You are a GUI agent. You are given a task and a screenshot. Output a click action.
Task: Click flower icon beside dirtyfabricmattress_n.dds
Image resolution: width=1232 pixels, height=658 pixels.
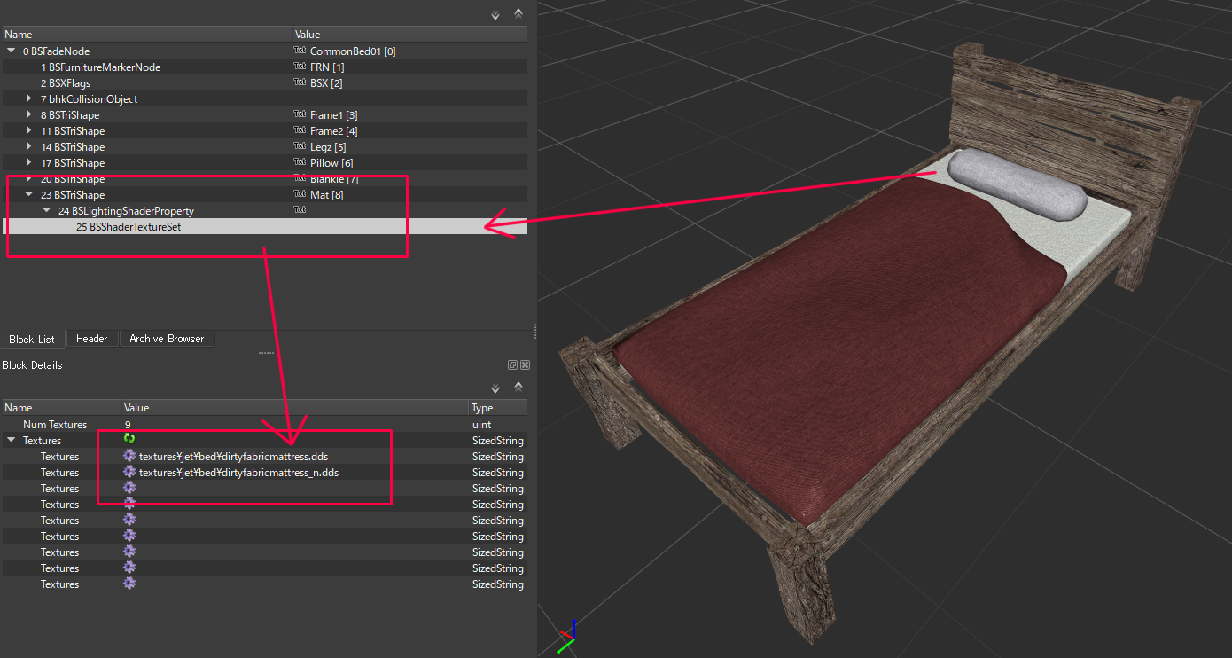pyautogui.click(x=129, y=472)
